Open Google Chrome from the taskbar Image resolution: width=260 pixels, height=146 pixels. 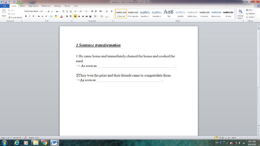click(x=45, y=143)
